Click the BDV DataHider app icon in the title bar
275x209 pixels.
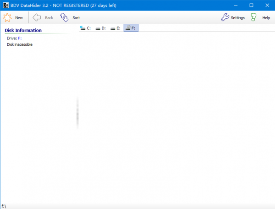(5, 5)
